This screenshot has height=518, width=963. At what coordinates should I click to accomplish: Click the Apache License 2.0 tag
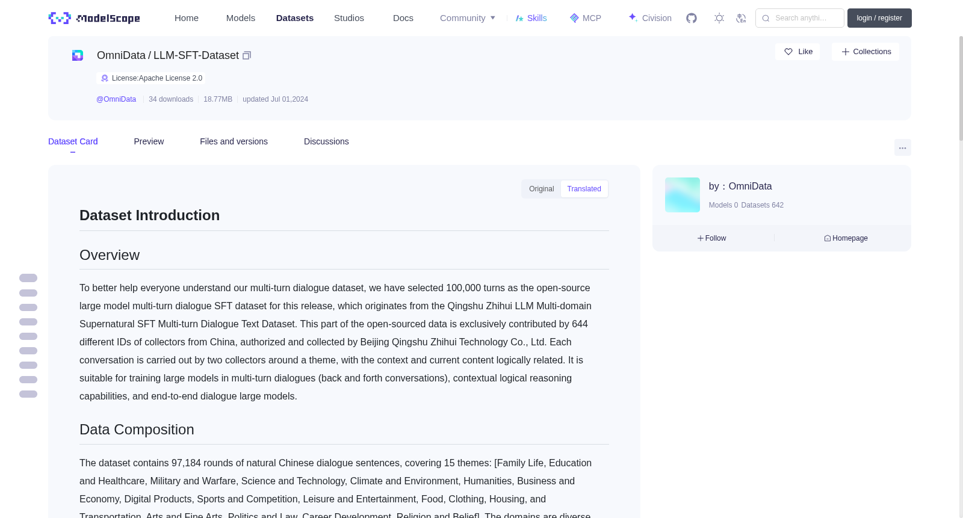coord(151,78)
